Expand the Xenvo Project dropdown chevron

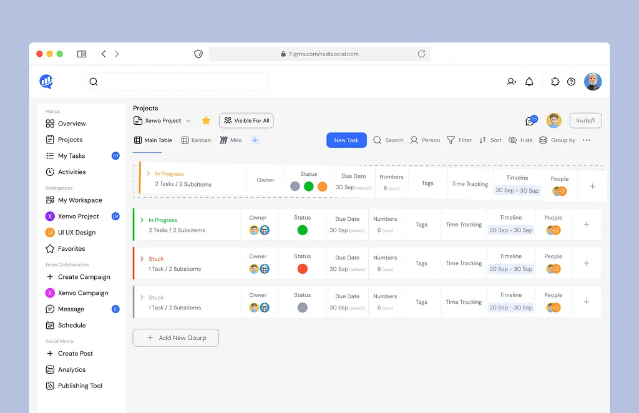coord(188,121)
